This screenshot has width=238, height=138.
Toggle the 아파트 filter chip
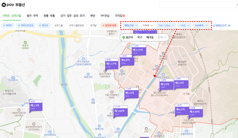point(7,26)
